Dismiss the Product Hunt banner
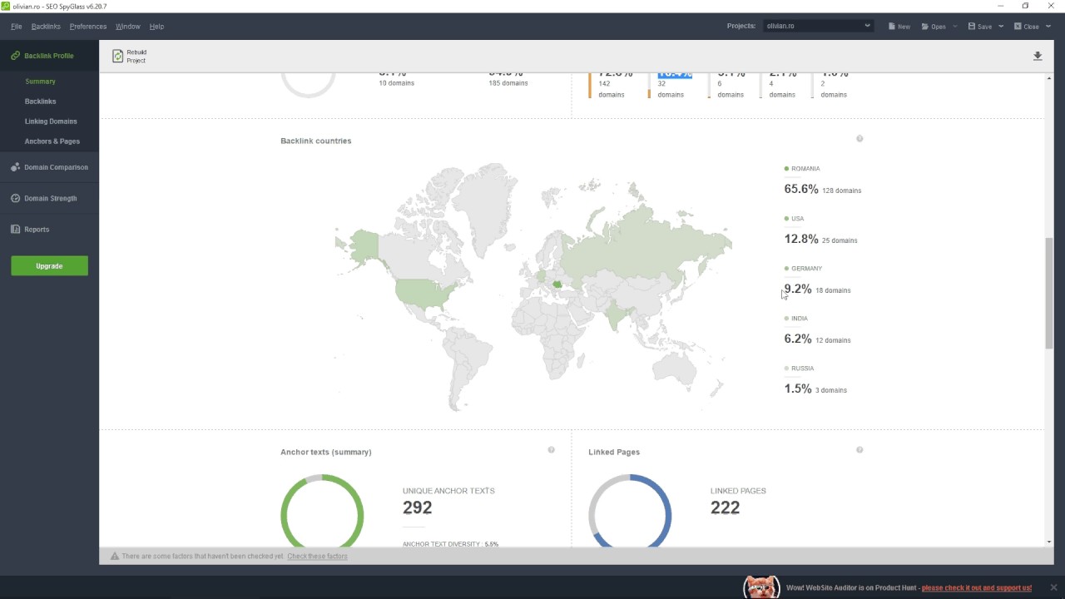 [1053, 587]
